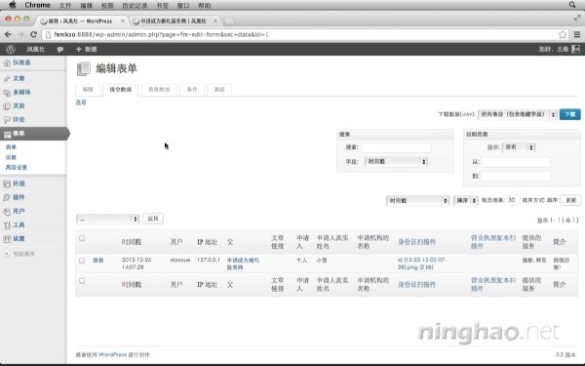Viewport: 585px width, 366px height.
Task: Open the 文章 posts sidebar icon
Action: click(x=7, y=79)
